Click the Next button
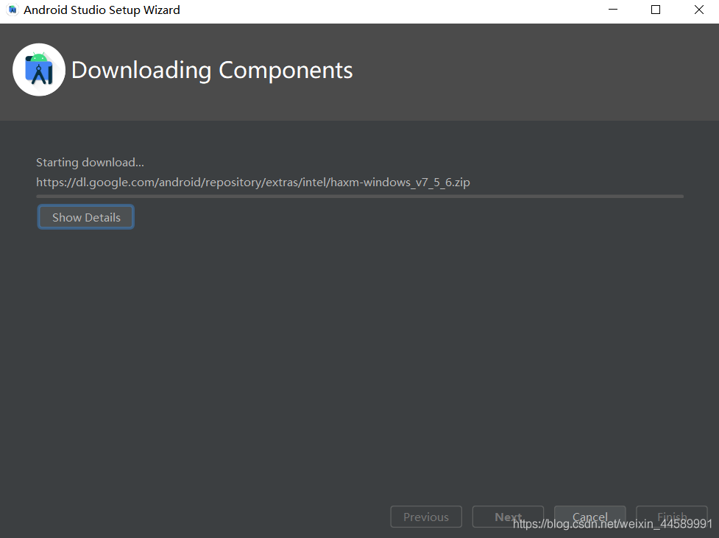Image resolution: width=719 pixels, height=538 pixels. pos(508,517)
